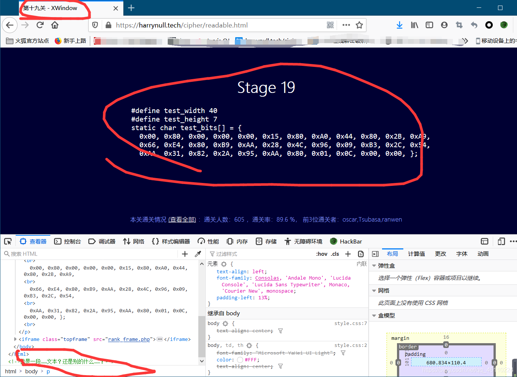Show site security padlock info

tap(108, 25)
